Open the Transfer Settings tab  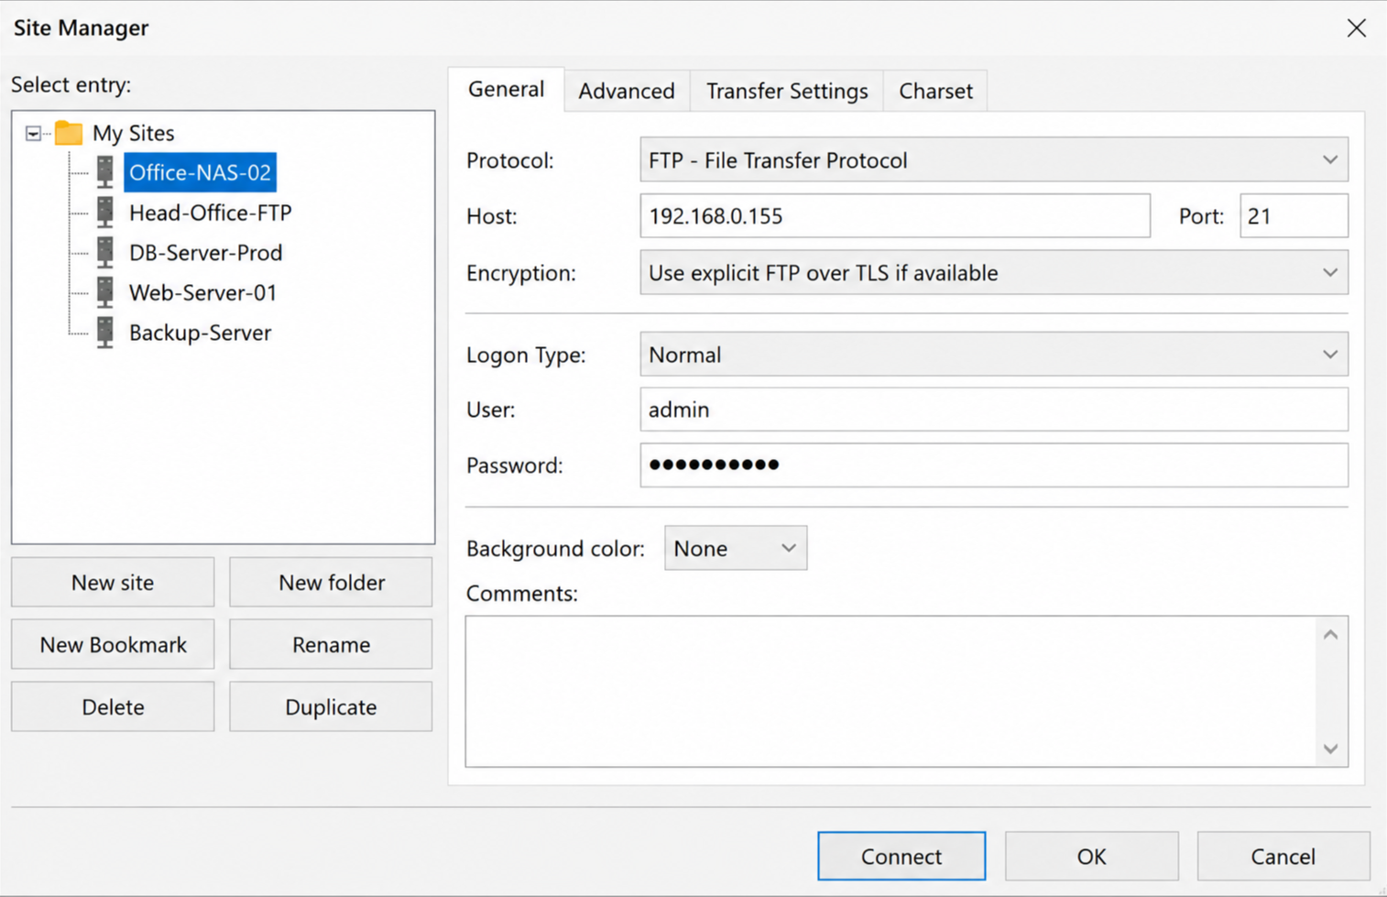point(787,91)
